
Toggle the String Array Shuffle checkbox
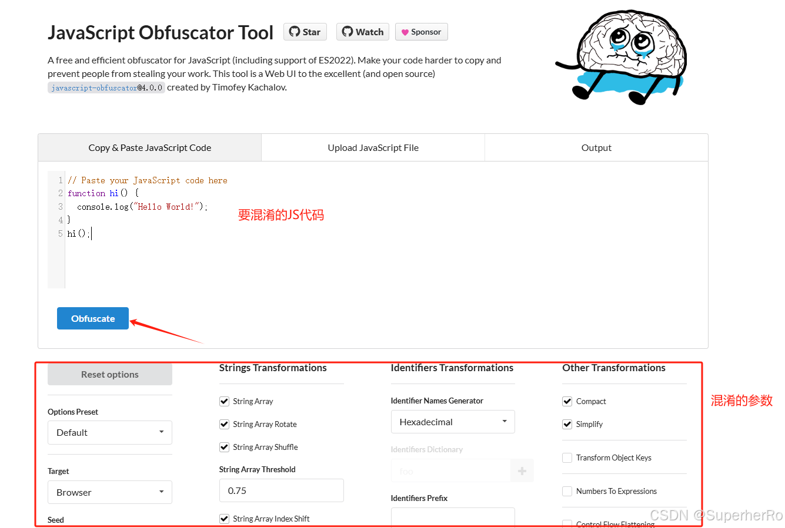click(x=224, y=447)
